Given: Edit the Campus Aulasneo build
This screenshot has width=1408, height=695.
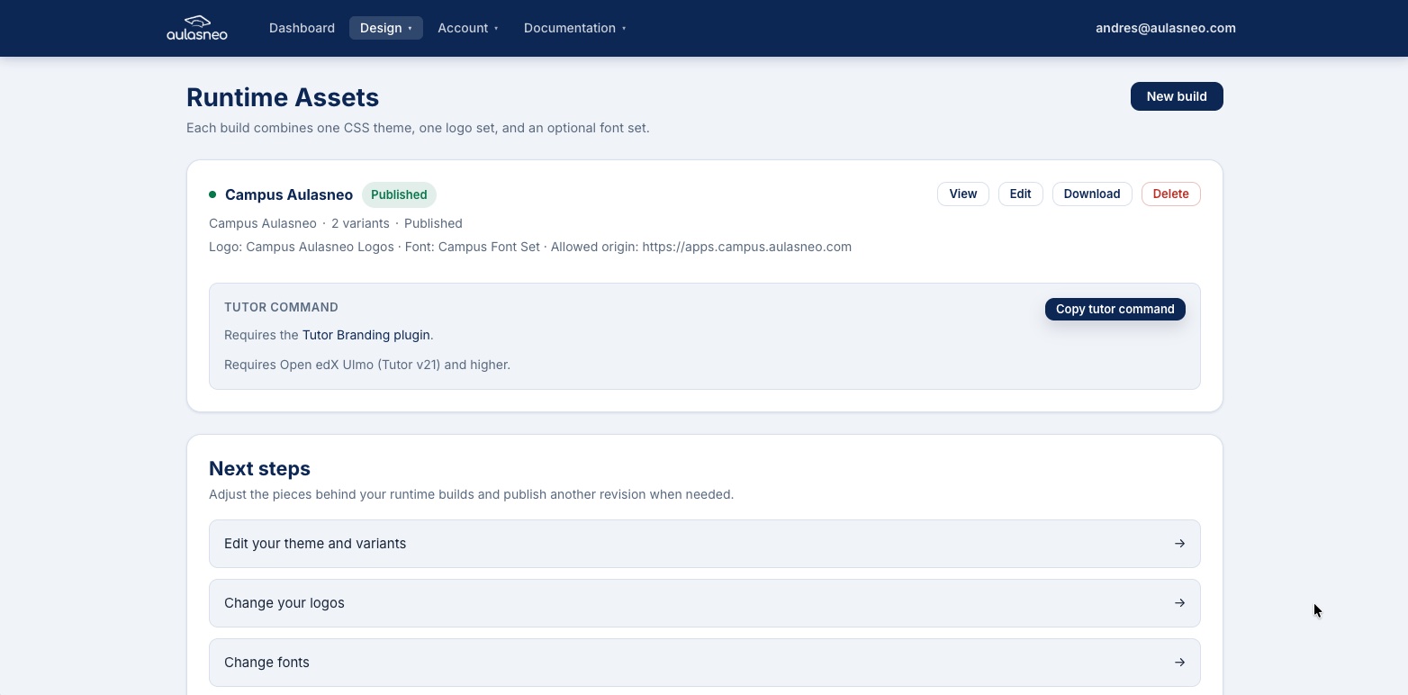Looking at the screenshot, I should [1020, 194].
